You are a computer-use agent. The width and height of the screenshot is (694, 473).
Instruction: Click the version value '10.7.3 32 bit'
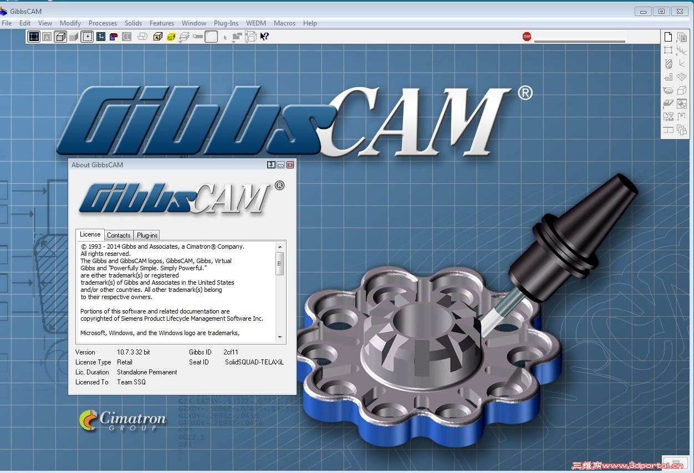134,352
